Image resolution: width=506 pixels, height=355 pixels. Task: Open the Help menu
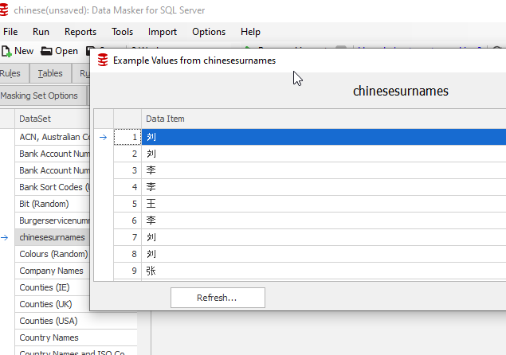click(250, 32)
